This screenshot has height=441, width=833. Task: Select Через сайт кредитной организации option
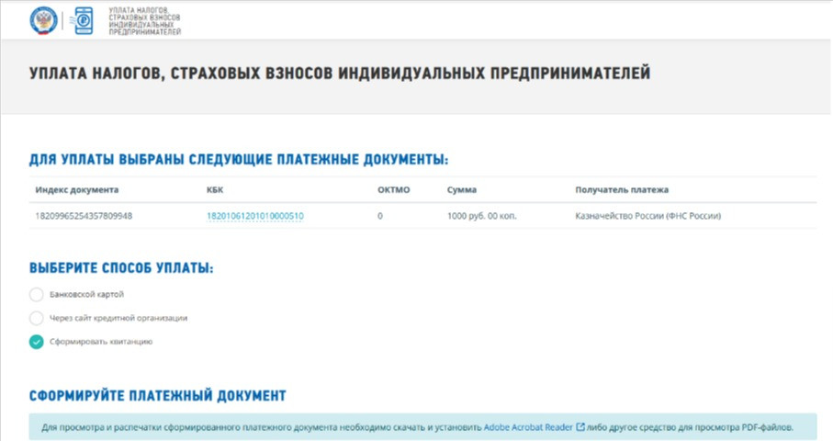pyautogui.click(x=36, y=318)
